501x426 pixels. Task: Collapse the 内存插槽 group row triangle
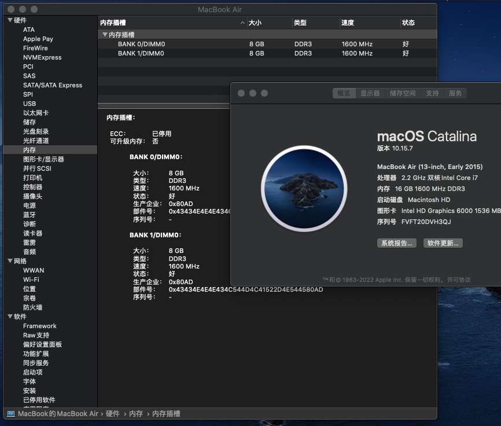click(105, 35)
